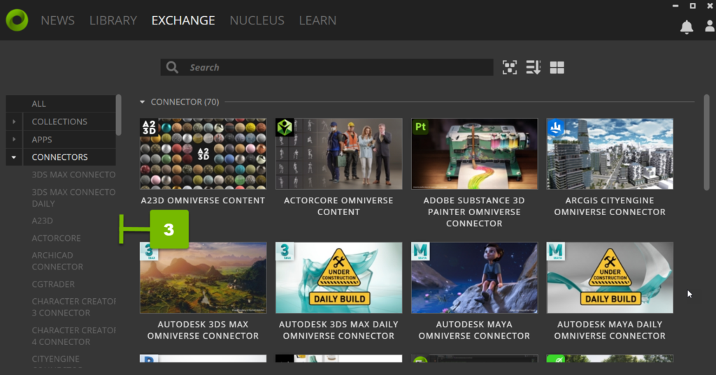The height and width of the screenshot is (375, 716).
Task: Click the Omniverse launcher logo icon
Action: click(17, 20)
